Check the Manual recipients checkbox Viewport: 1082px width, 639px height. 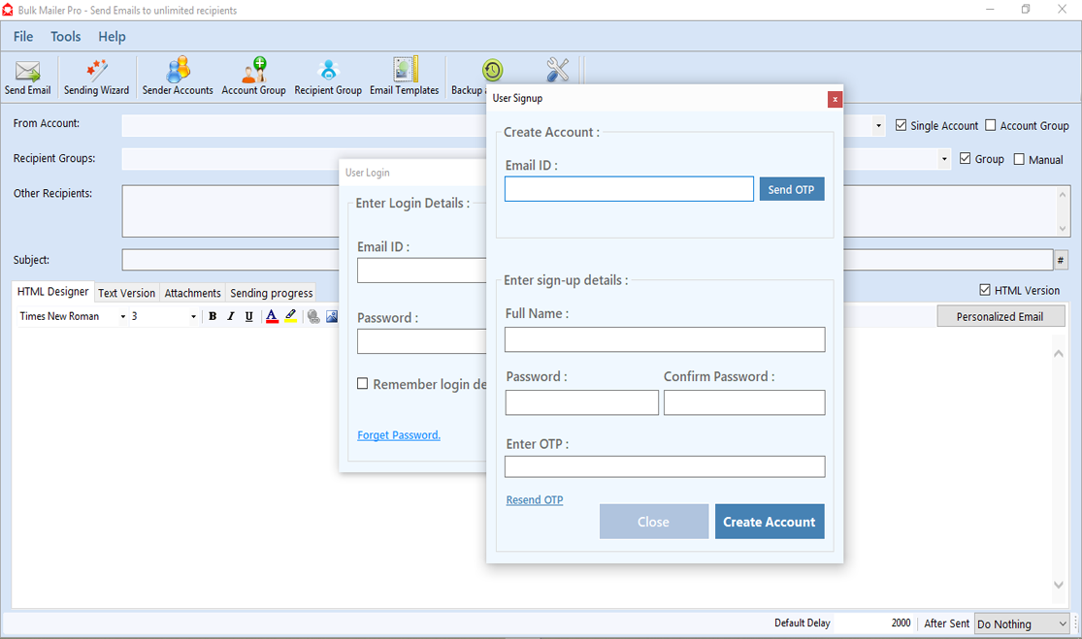coord(1019,159)
